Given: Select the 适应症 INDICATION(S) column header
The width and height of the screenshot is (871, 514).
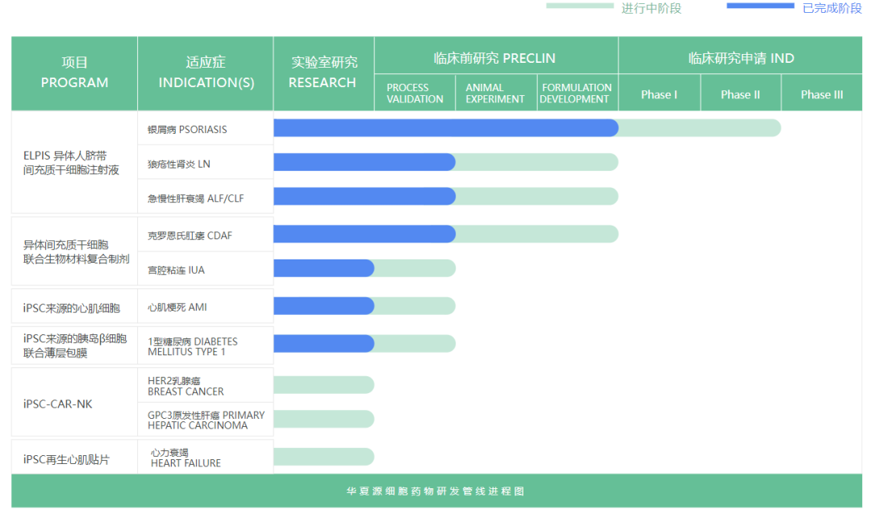Looking at the screenshot, I should tap(206, 73).
